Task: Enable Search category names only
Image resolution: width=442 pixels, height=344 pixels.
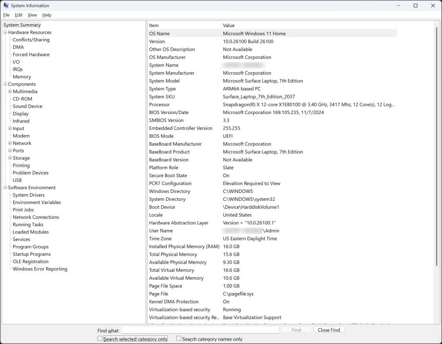Action: click(x=178, y=339)
